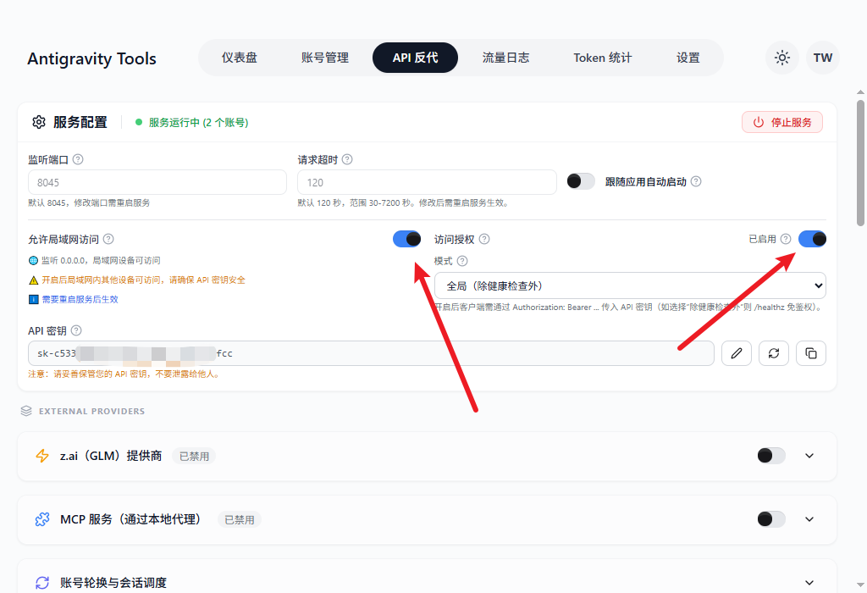The height and width of the screenshot is (593, 867).
Task: Show help for 请求超时
Action: (347, 159)
